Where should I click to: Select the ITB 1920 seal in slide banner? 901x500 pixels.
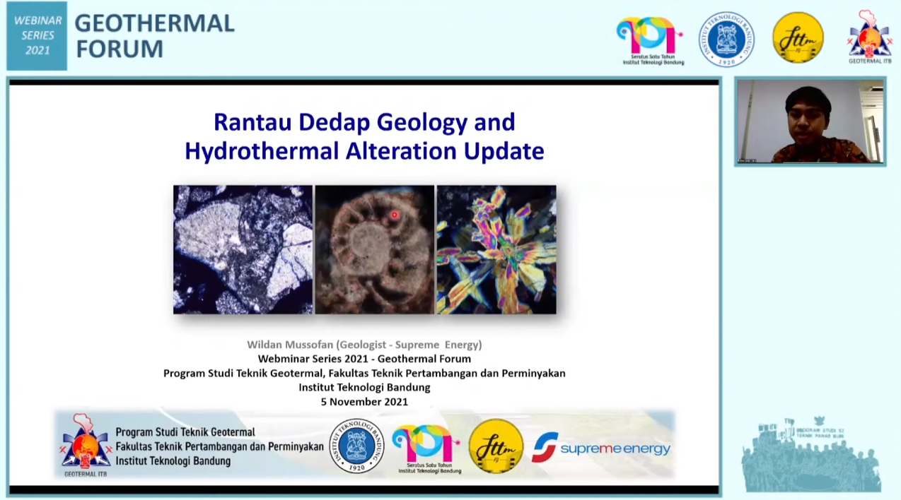tap(356, 446)
